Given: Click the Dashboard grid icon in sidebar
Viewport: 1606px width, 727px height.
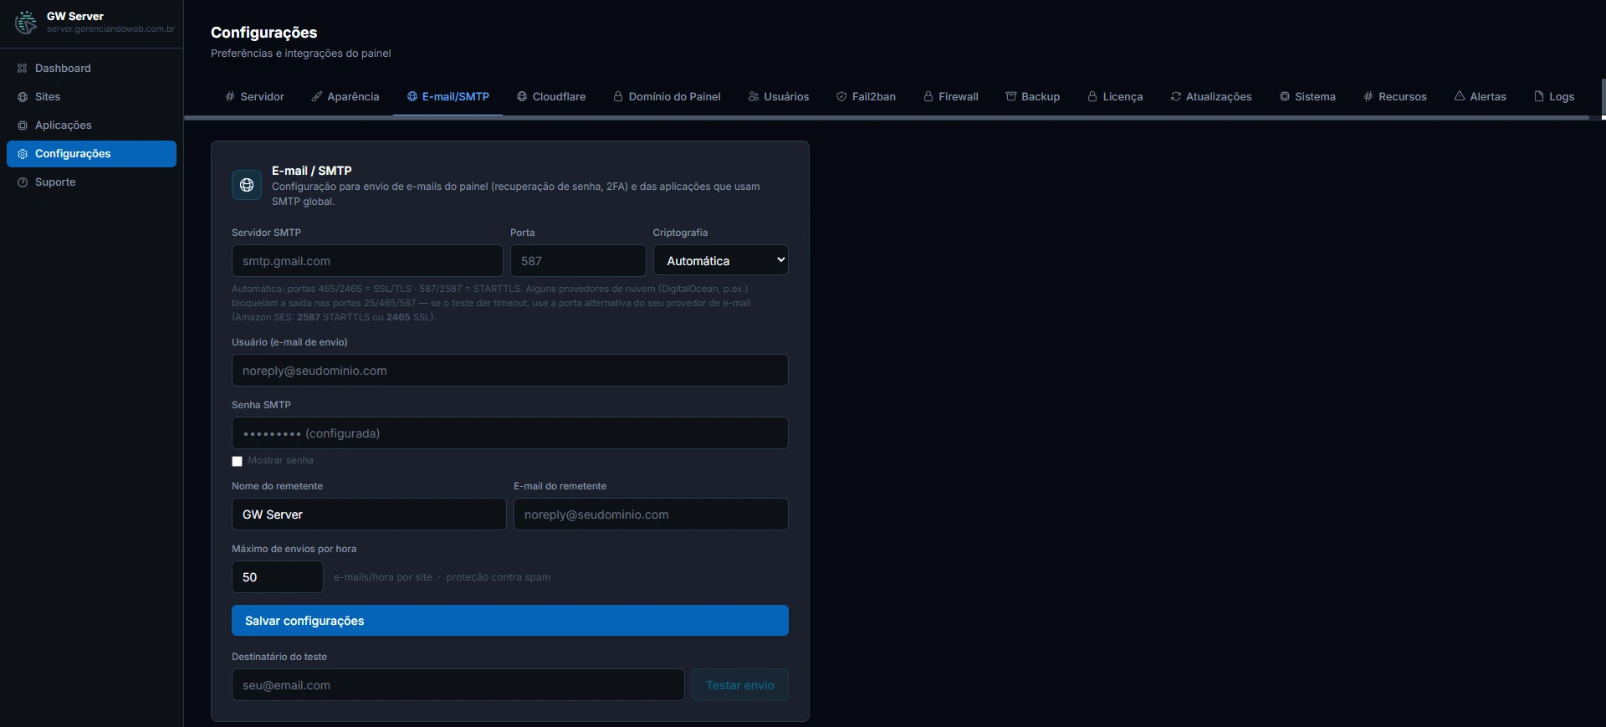Looking at the screenshot, I should pos(23,69).
